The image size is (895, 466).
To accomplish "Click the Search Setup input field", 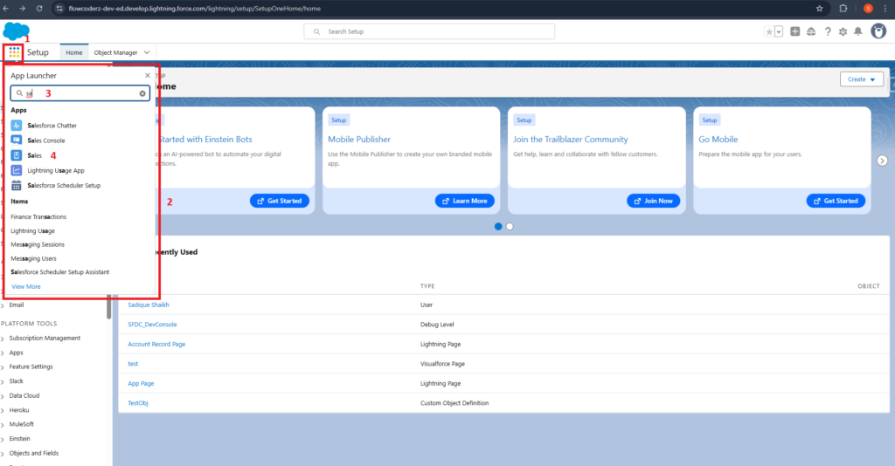I will pyautogui.click(x=429, y=31).
